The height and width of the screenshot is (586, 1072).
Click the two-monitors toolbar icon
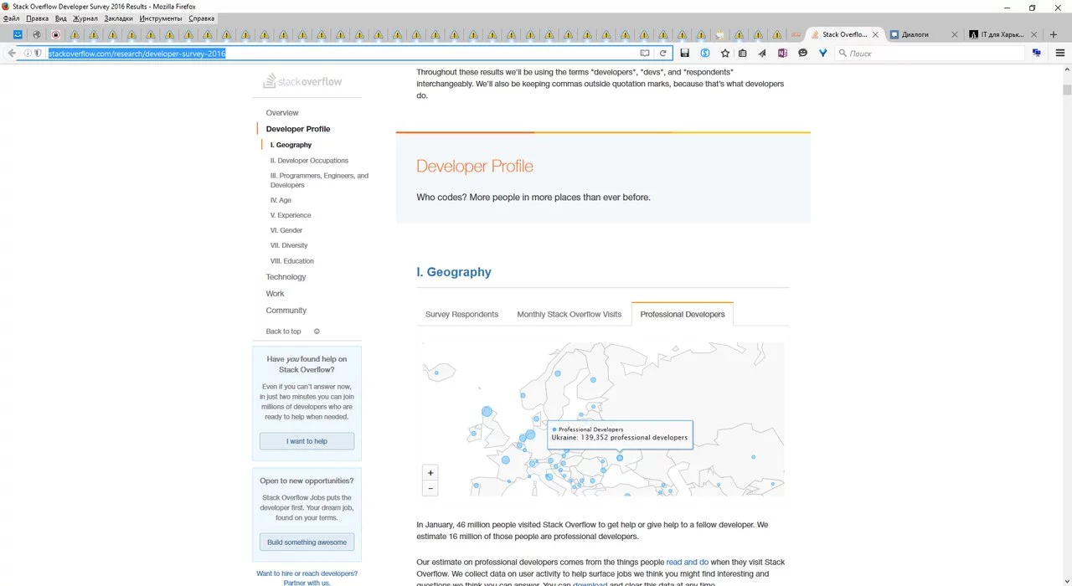(1037, 53)
